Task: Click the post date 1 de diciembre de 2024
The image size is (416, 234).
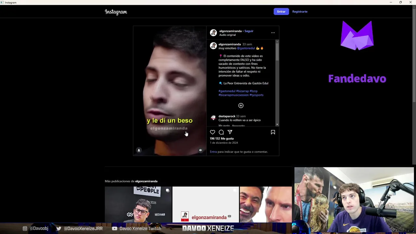Action: (224, 143)
